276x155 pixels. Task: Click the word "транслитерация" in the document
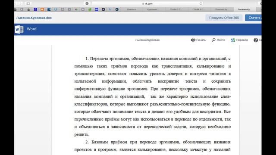tap(90, 74)
